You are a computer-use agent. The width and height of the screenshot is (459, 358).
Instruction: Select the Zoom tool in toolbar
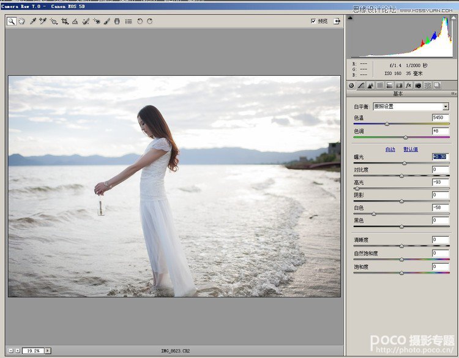pyautogui.click(x=11, y=21)
